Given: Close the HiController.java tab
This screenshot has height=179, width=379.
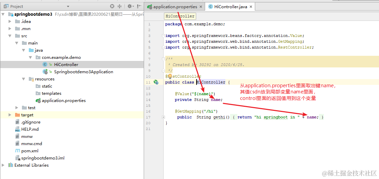Looking at the screenshot, I should coord(251,7).
